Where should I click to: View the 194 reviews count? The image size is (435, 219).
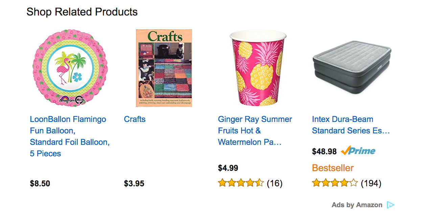(371, 183)
